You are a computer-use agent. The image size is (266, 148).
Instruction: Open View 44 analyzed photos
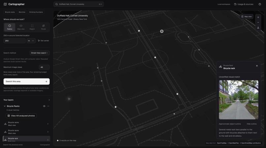(x=21, y=116)
